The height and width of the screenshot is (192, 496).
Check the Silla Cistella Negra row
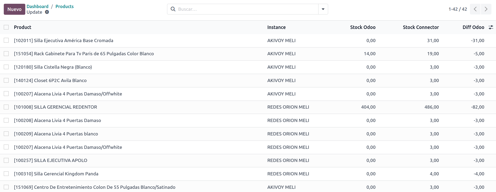point(6,67)
